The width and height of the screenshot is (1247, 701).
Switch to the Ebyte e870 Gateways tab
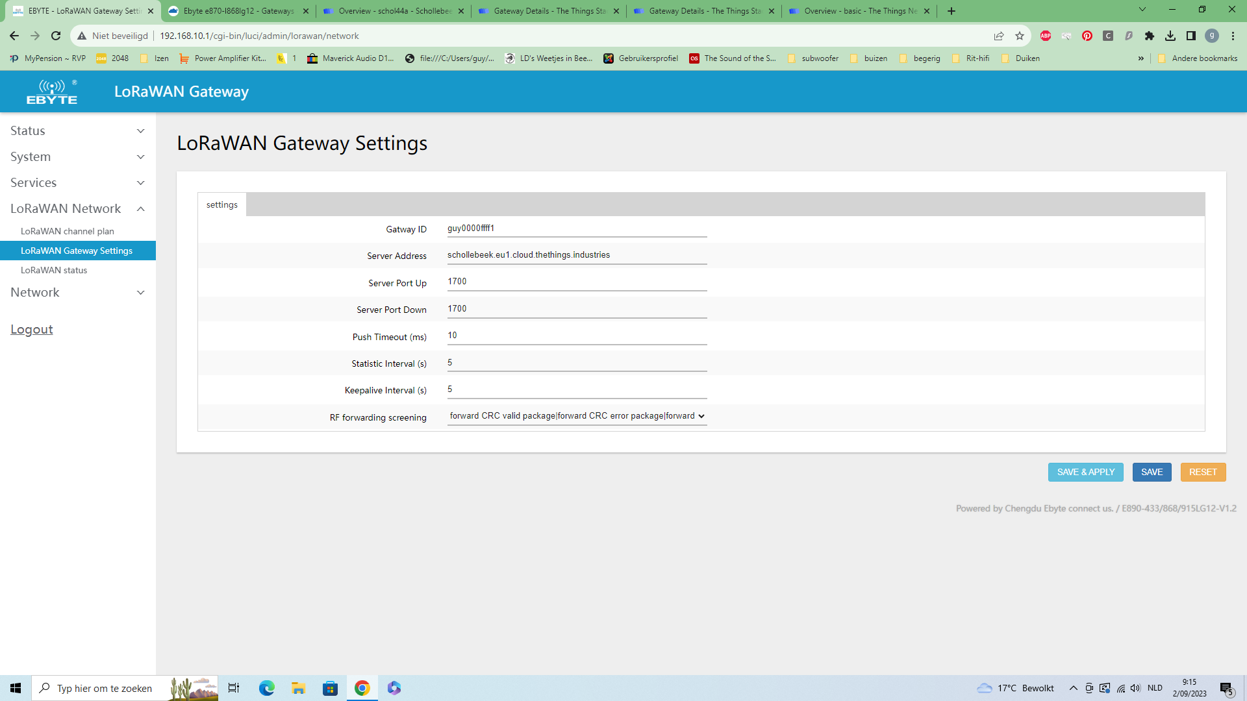point(238,11)
